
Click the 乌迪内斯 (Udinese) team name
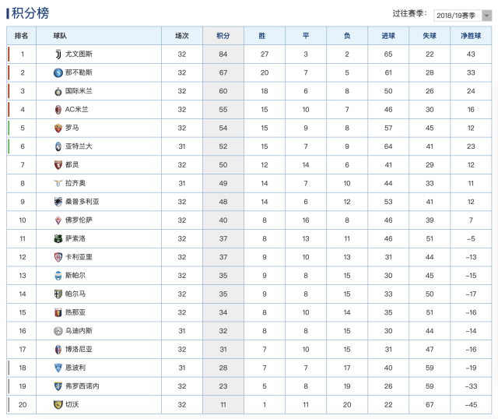(79, 331)
